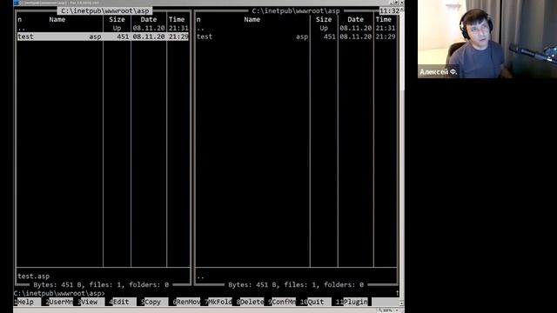The image size is (557, 313).
Task: Click the left panel path title
Action: (105, 11)
